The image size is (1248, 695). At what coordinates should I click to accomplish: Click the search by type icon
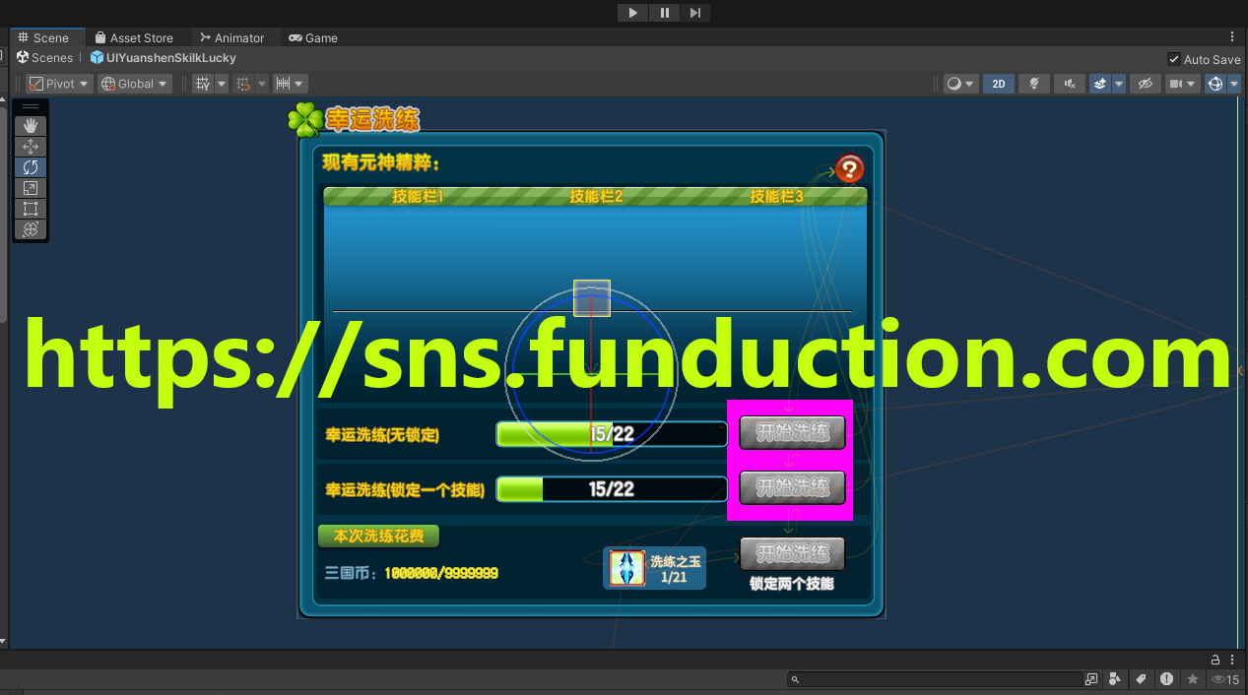[x=1115, y=679]
